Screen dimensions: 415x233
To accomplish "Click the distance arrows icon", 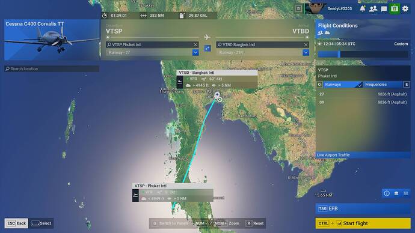I will (x=144, y=16).
